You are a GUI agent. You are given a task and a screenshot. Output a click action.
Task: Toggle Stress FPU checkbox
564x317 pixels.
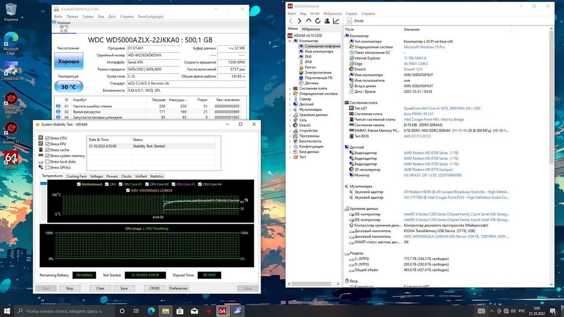tap(47, 144)
